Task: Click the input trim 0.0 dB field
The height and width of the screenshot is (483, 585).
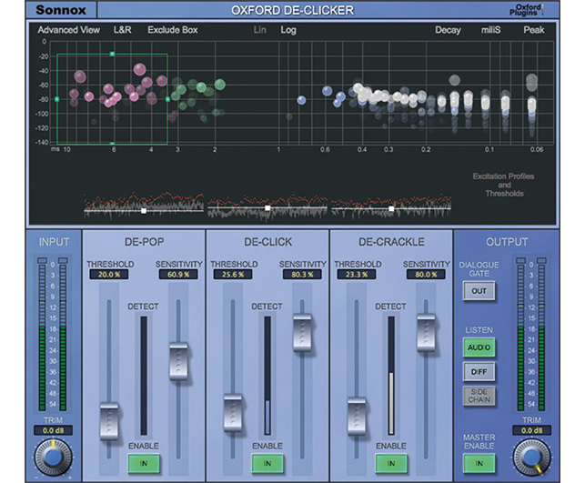Action: point(53,430)
